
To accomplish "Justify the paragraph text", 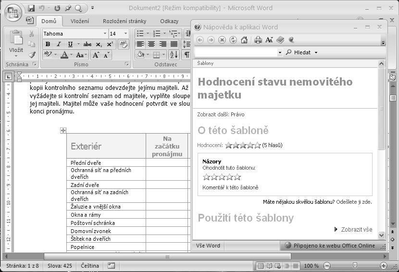I will tap(174, 44).
